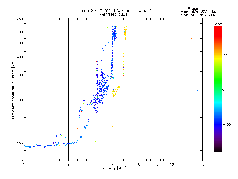Click the x-axis tick label '4'

coord(113,164)
